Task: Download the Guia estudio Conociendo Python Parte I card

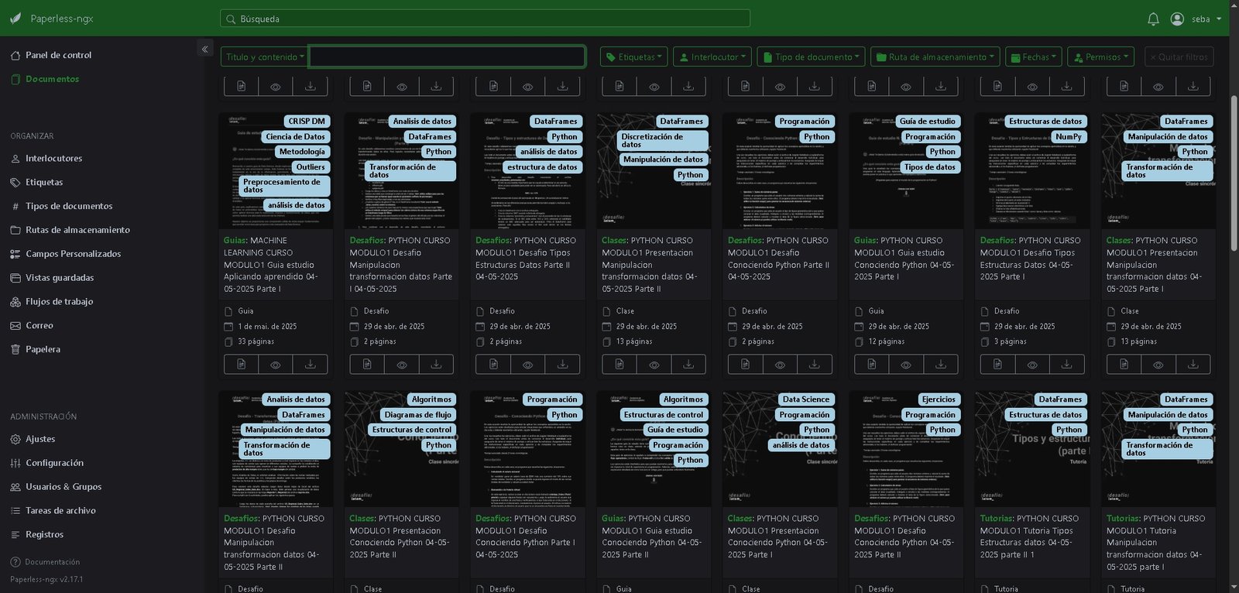Action: (x=940, y=364)
